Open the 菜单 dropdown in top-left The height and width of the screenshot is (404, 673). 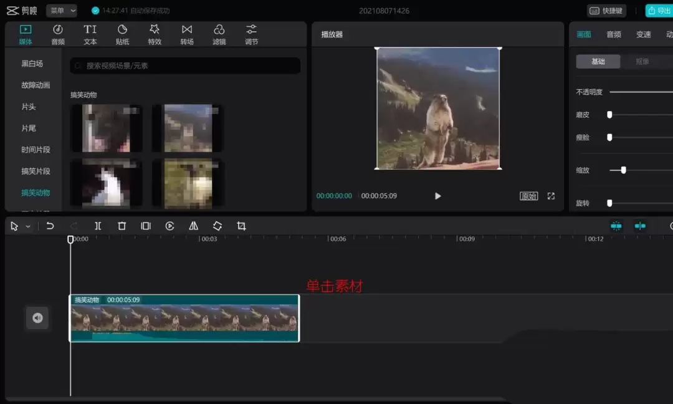click(x=61, y=10)
